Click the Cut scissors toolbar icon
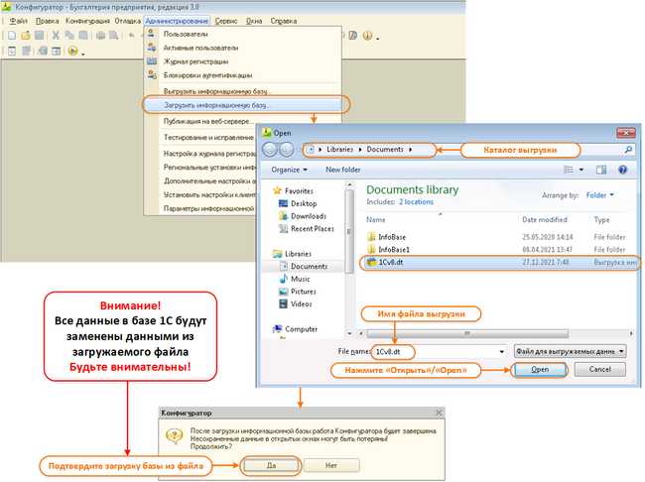645x482 pixels. pyautogui.click(x=56, y=36)
